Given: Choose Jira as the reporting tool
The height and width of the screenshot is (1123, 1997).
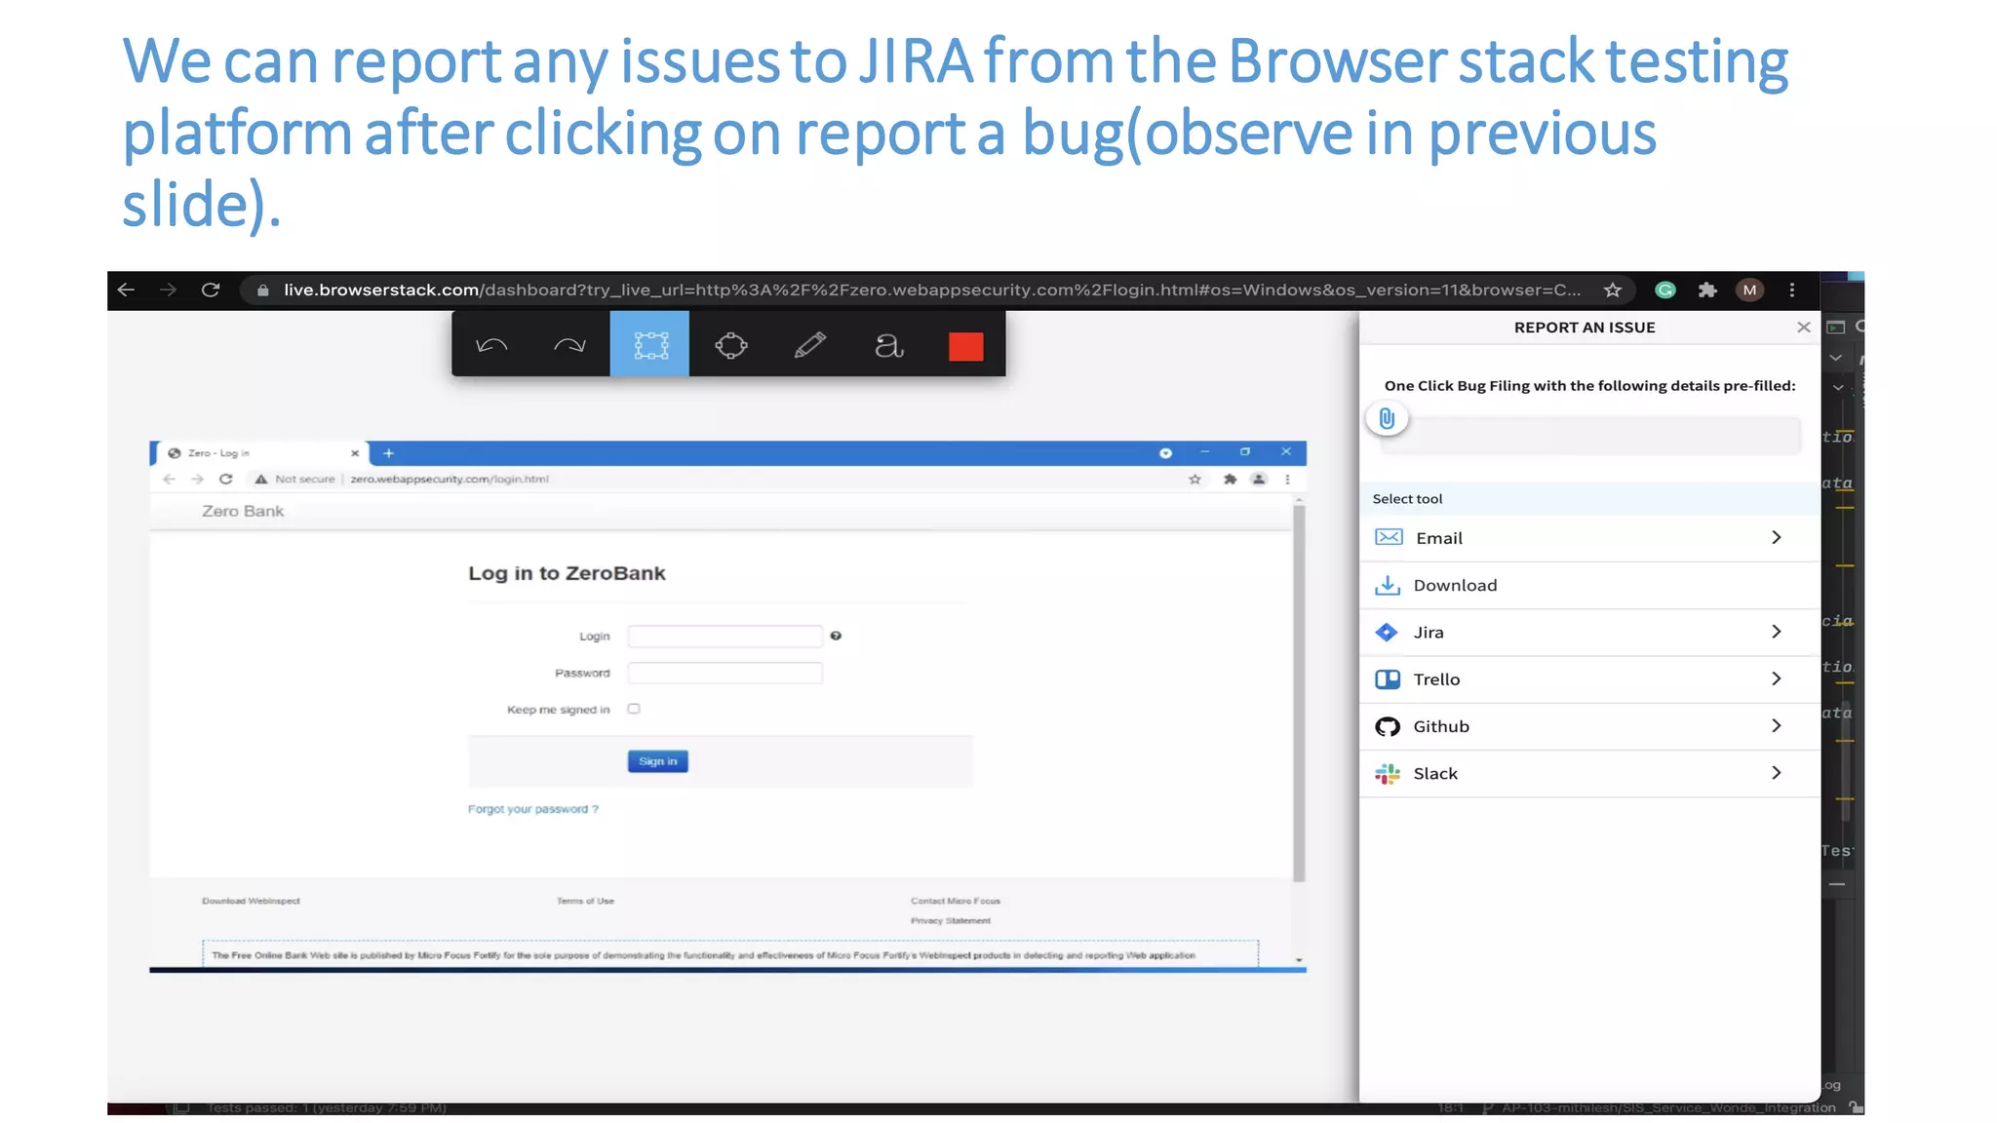Looking at the screenshot, I should click(x=1589, y=632).
